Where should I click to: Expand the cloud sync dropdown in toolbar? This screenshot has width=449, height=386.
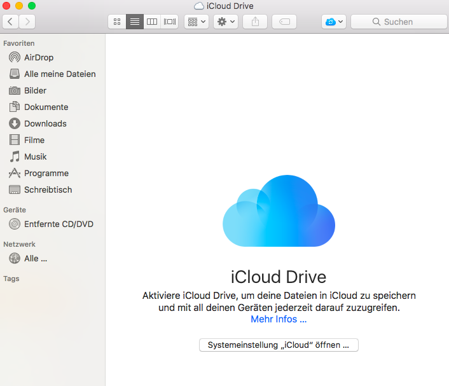(x=334, y=22)
